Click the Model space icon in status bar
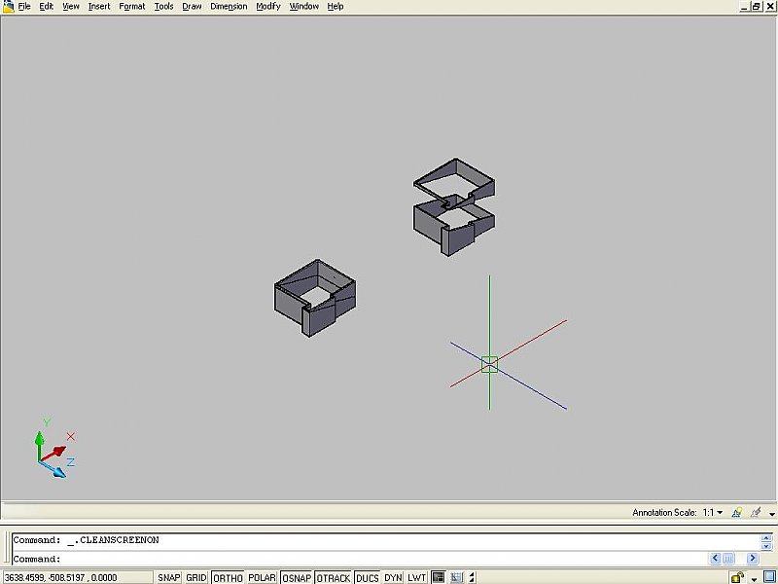This screenshot has height=584, width=778. (439, 577)
